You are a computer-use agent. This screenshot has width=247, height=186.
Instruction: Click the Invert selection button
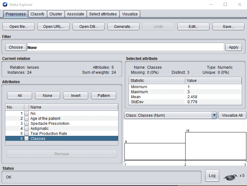click(76, 95)
